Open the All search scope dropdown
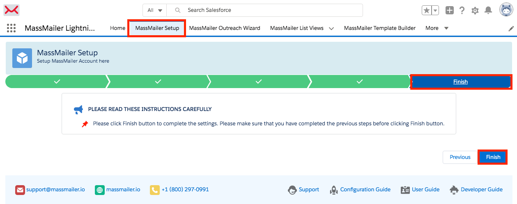 (x=155, y=10)
